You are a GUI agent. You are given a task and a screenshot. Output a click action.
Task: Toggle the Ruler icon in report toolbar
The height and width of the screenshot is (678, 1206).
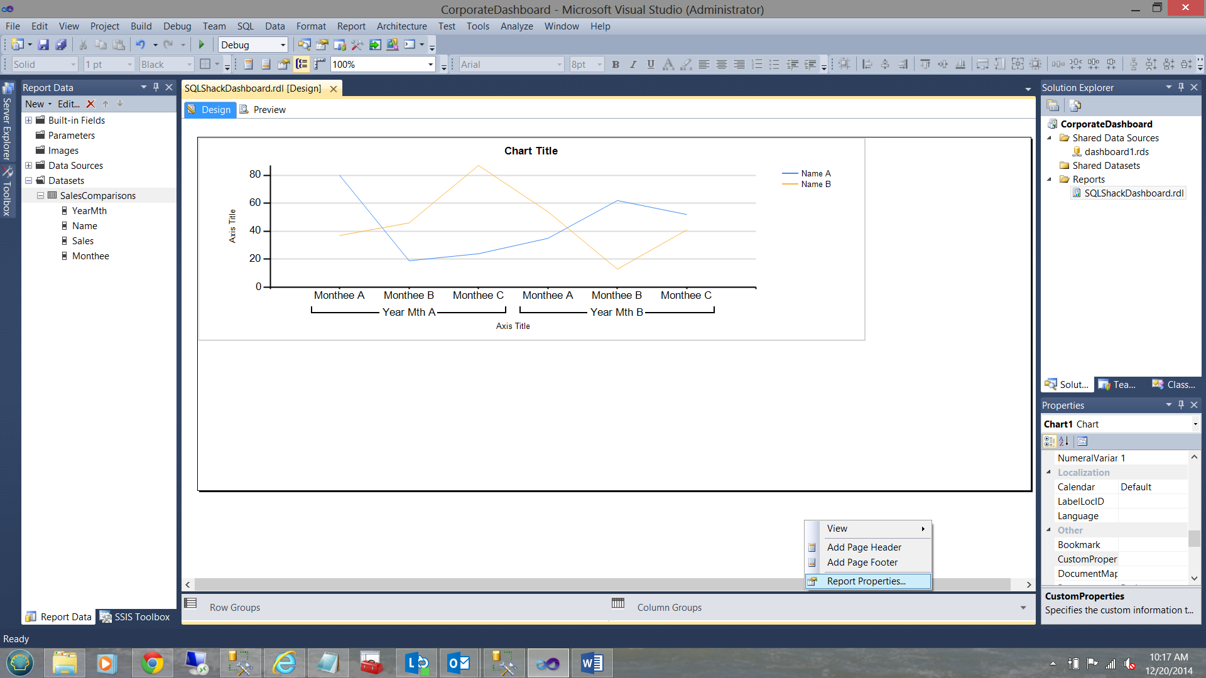(x=320, y=64)
